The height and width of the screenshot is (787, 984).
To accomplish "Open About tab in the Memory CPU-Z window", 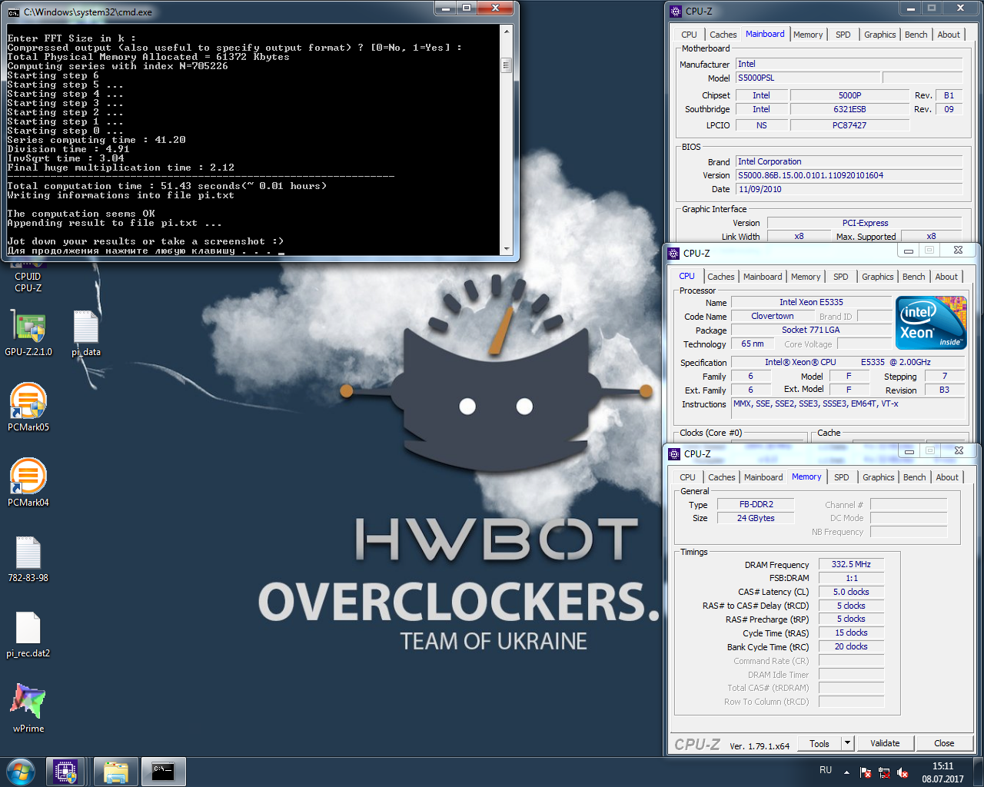I will (x=947, y=477).
